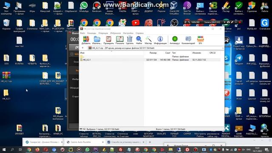Open the Windows Start menu
Viewport: 272px width, 153px height.
pyautogui.click(x=4, y=150)
